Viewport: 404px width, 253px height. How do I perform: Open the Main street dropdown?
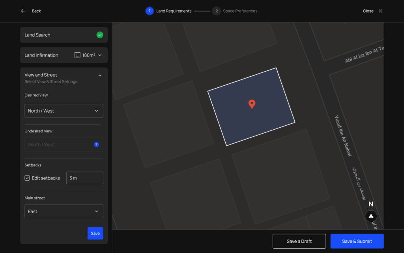pyautogui.click(x=64, y=211)
